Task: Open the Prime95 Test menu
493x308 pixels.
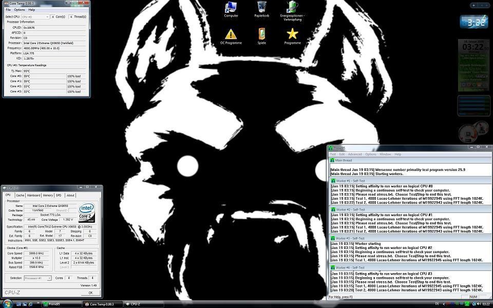Action: 333,155
